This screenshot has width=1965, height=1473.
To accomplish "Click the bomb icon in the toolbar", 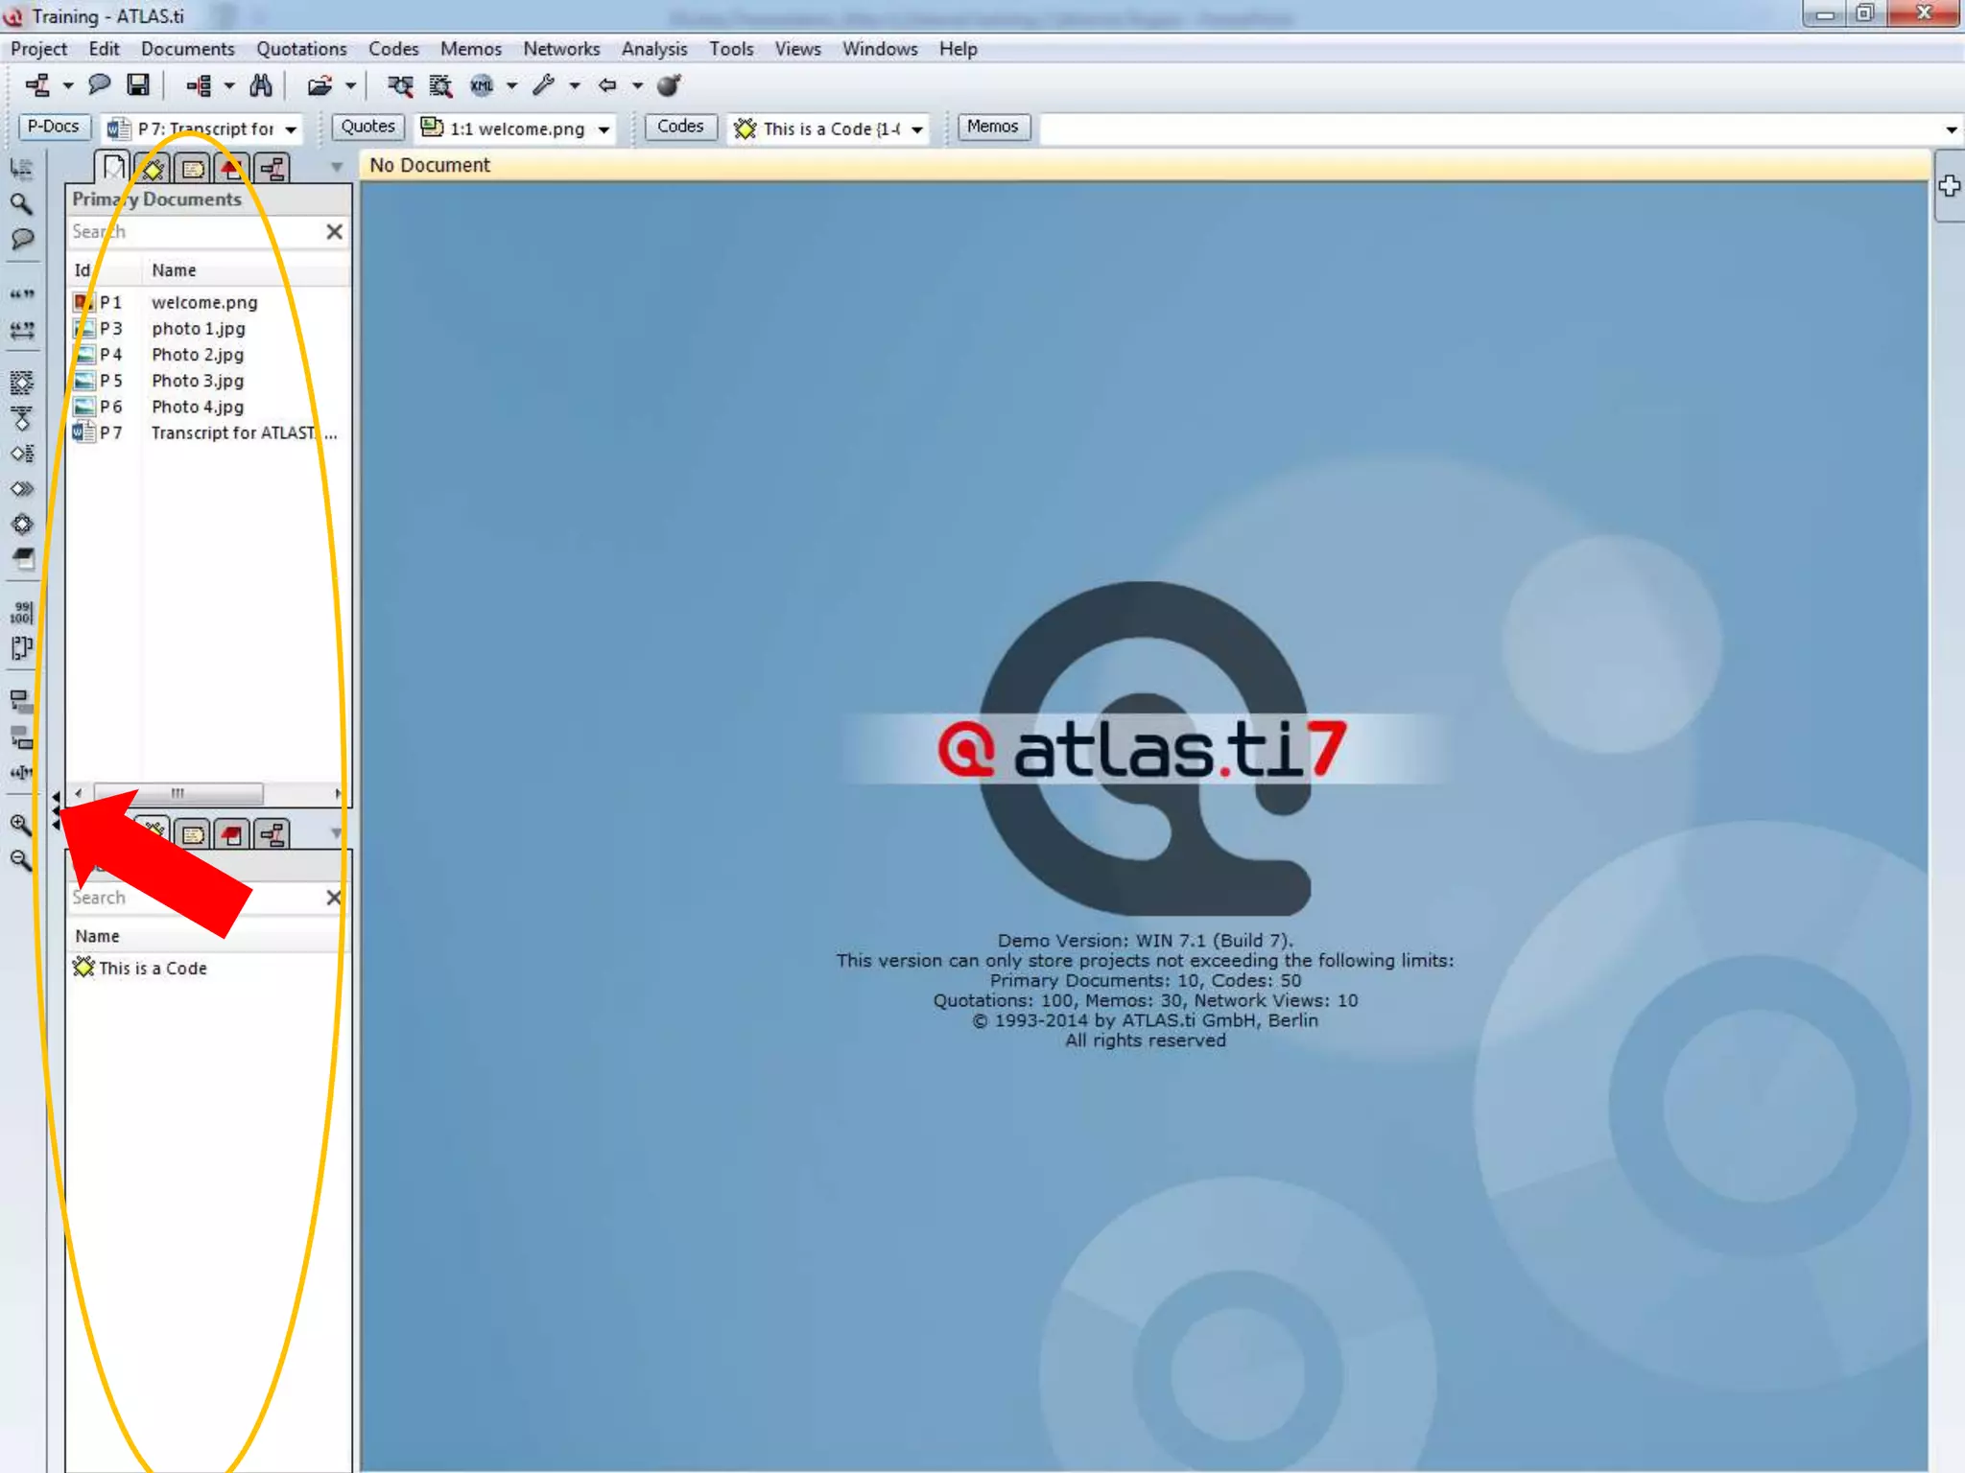I will coord(669,86).
